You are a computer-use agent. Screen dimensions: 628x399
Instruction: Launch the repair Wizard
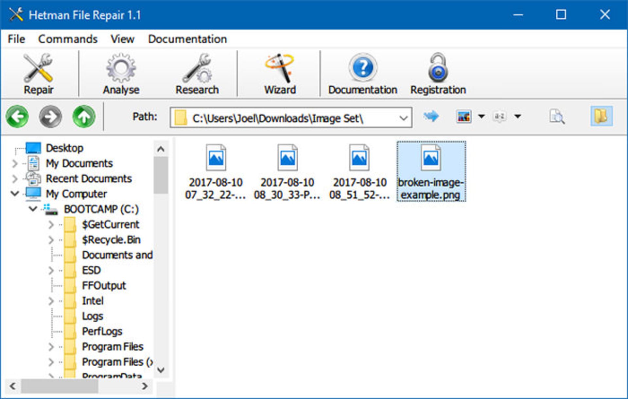[280, 72]
